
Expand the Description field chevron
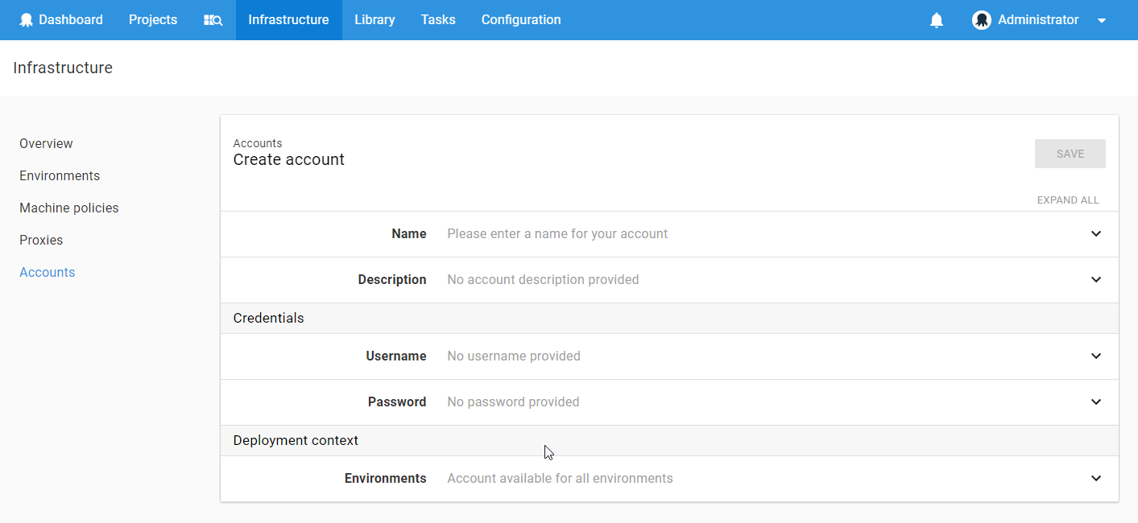pos(1096,280)
